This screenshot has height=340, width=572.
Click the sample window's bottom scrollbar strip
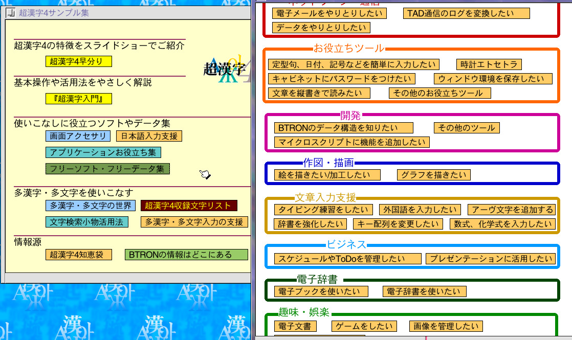click(128, 278)
